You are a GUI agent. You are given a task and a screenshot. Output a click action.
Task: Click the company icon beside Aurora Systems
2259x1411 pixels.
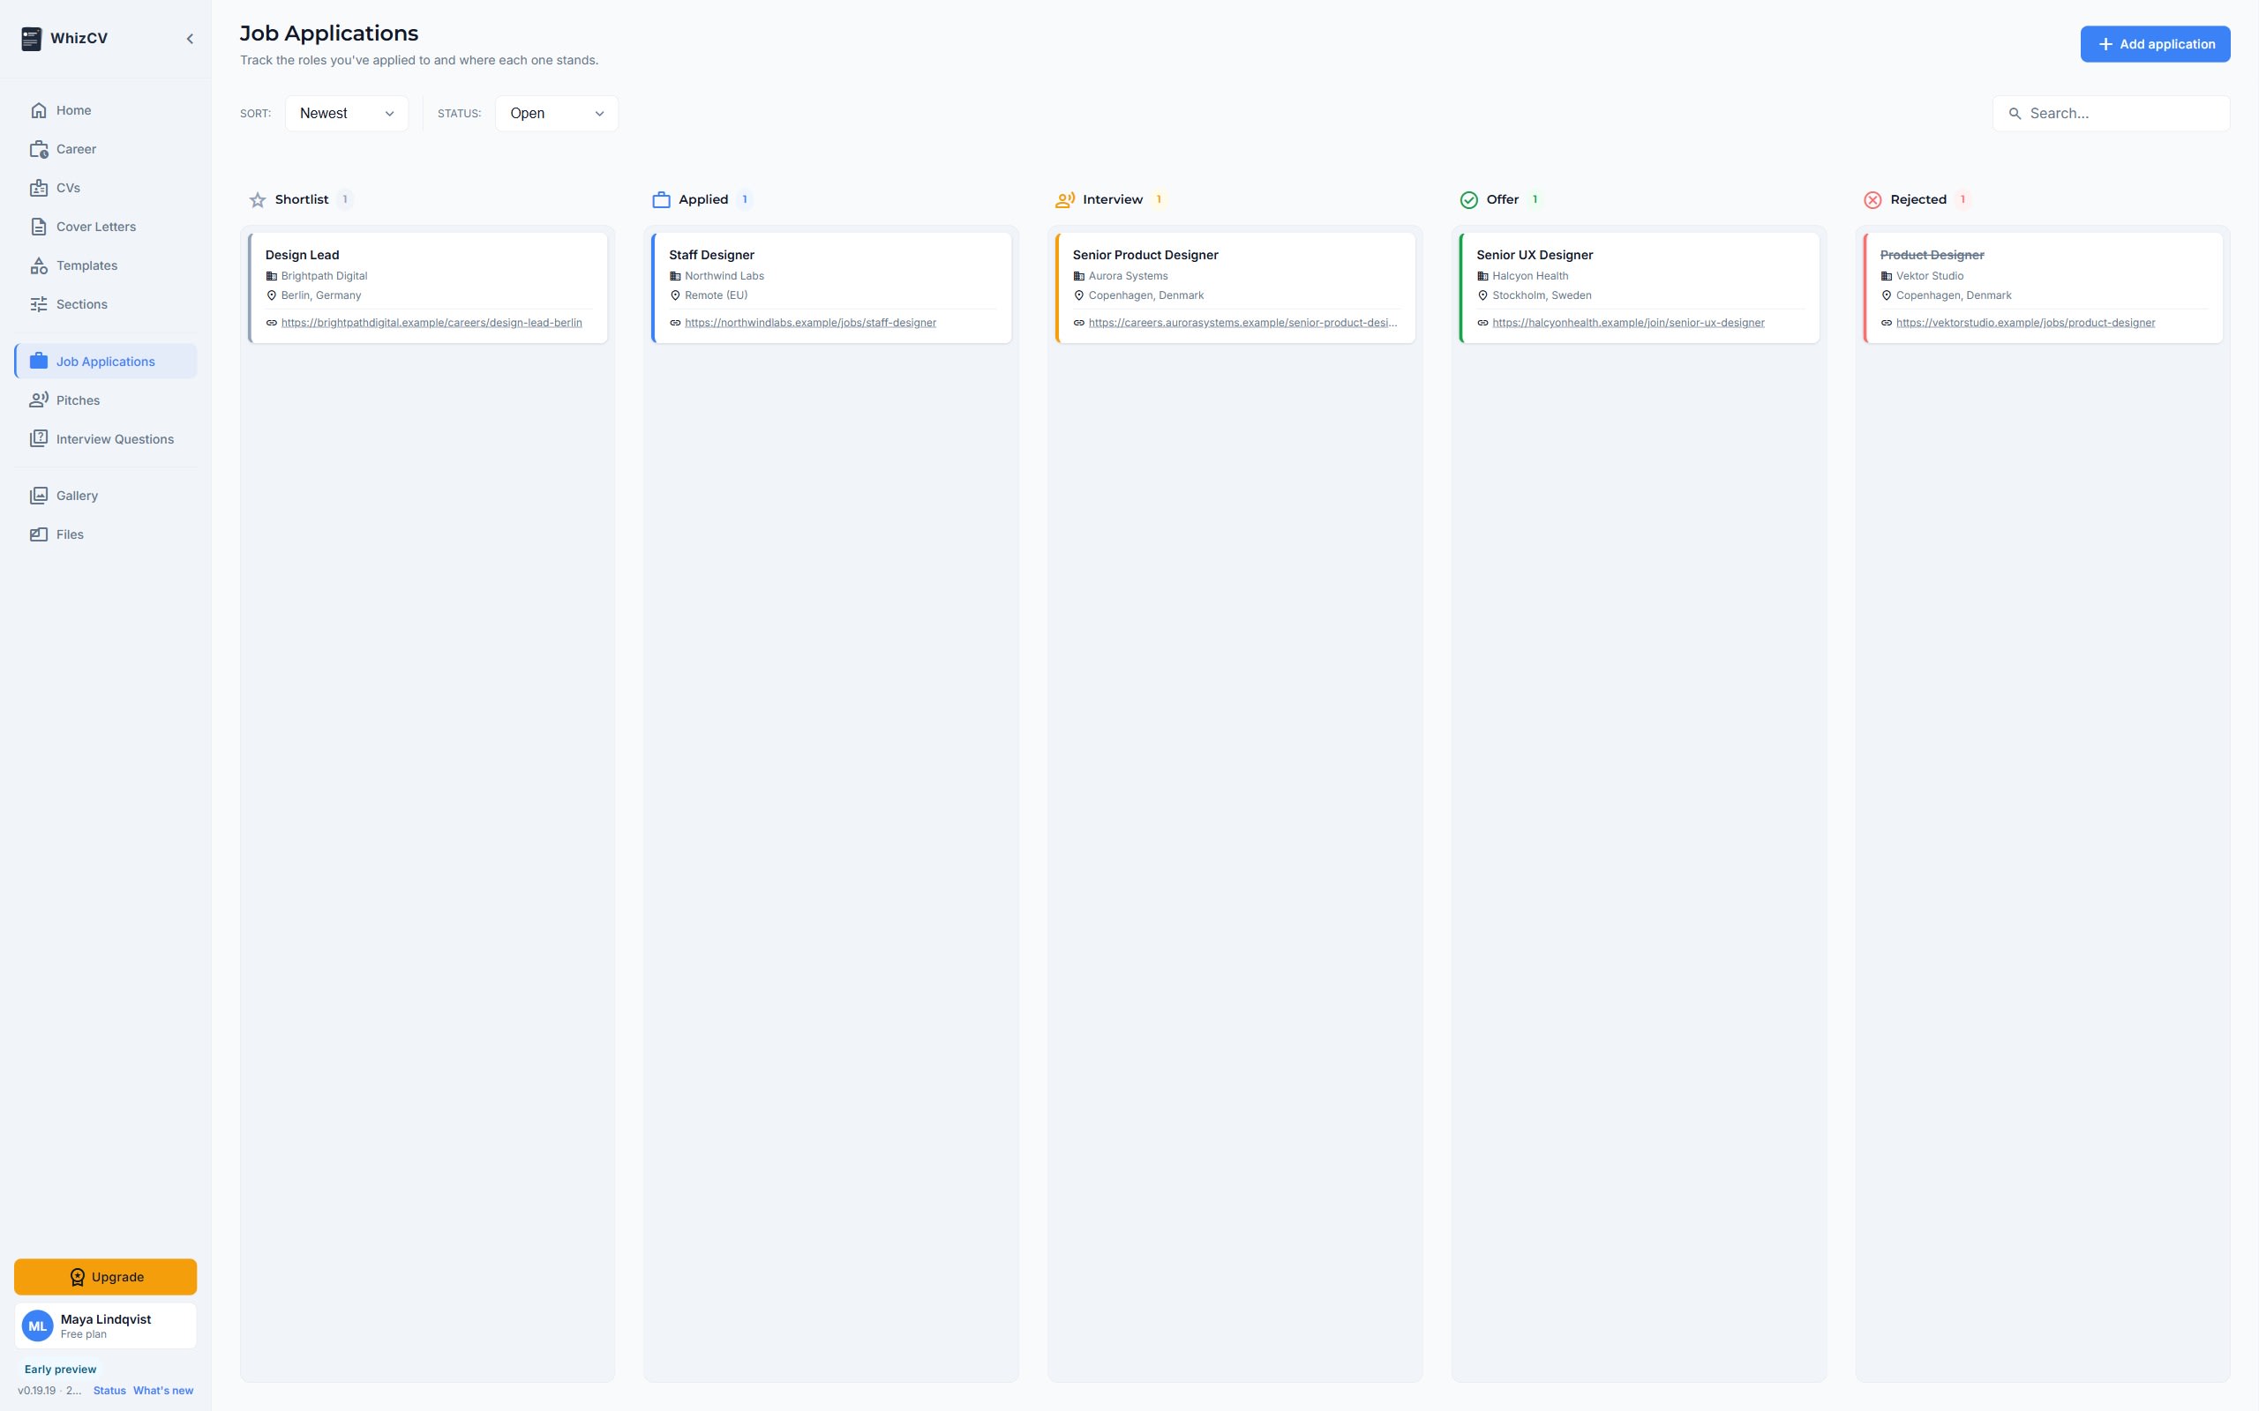(x=1079, y=276)
